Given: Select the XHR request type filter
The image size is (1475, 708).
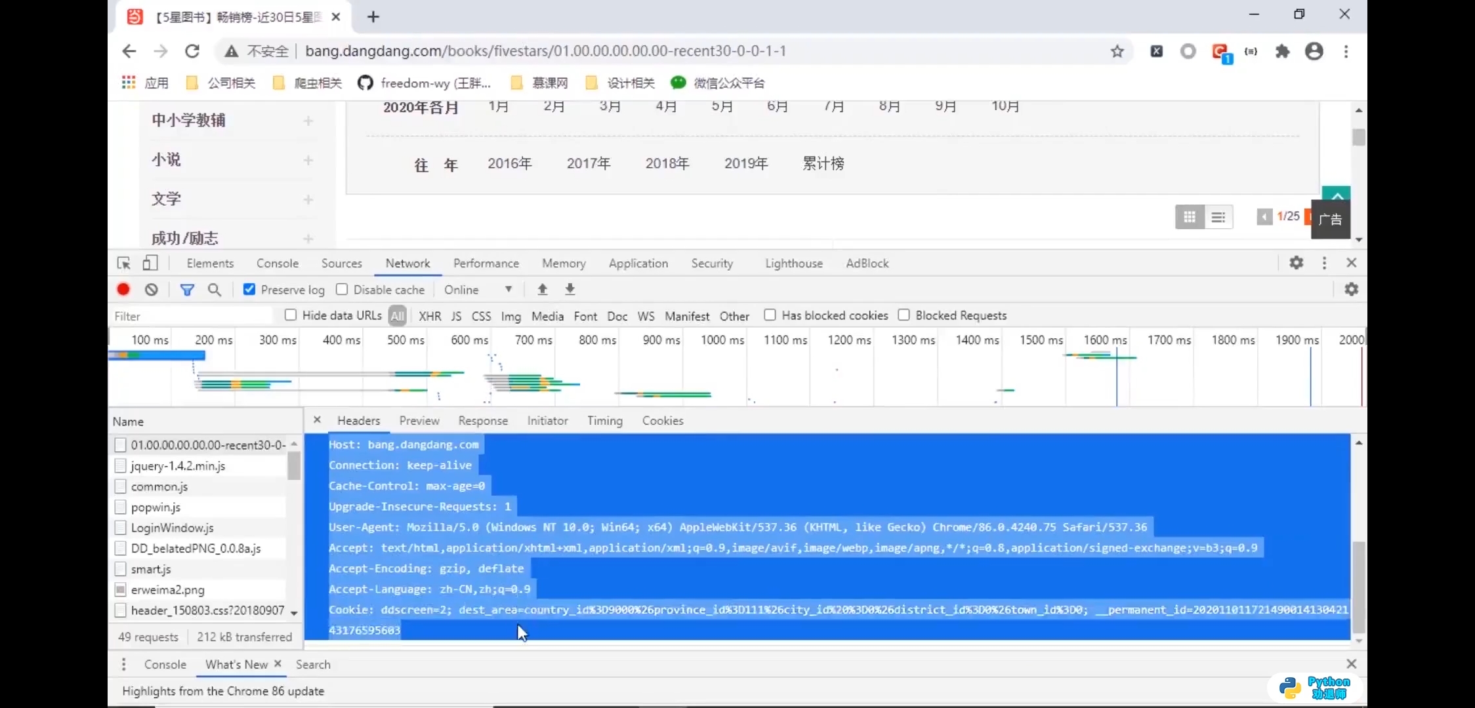Looking at the screenshot, I should (x=430, y=316).
